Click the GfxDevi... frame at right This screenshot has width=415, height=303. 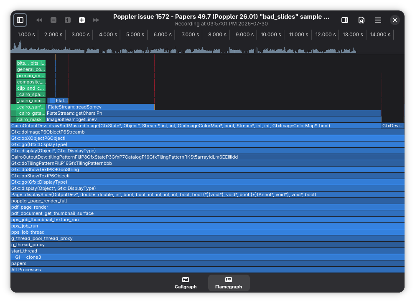pos(393,126)
